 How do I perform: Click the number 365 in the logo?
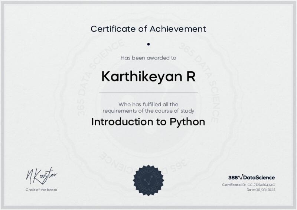point(233,177)
